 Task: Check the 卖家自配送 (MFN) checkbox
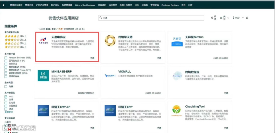pos(6,67)
